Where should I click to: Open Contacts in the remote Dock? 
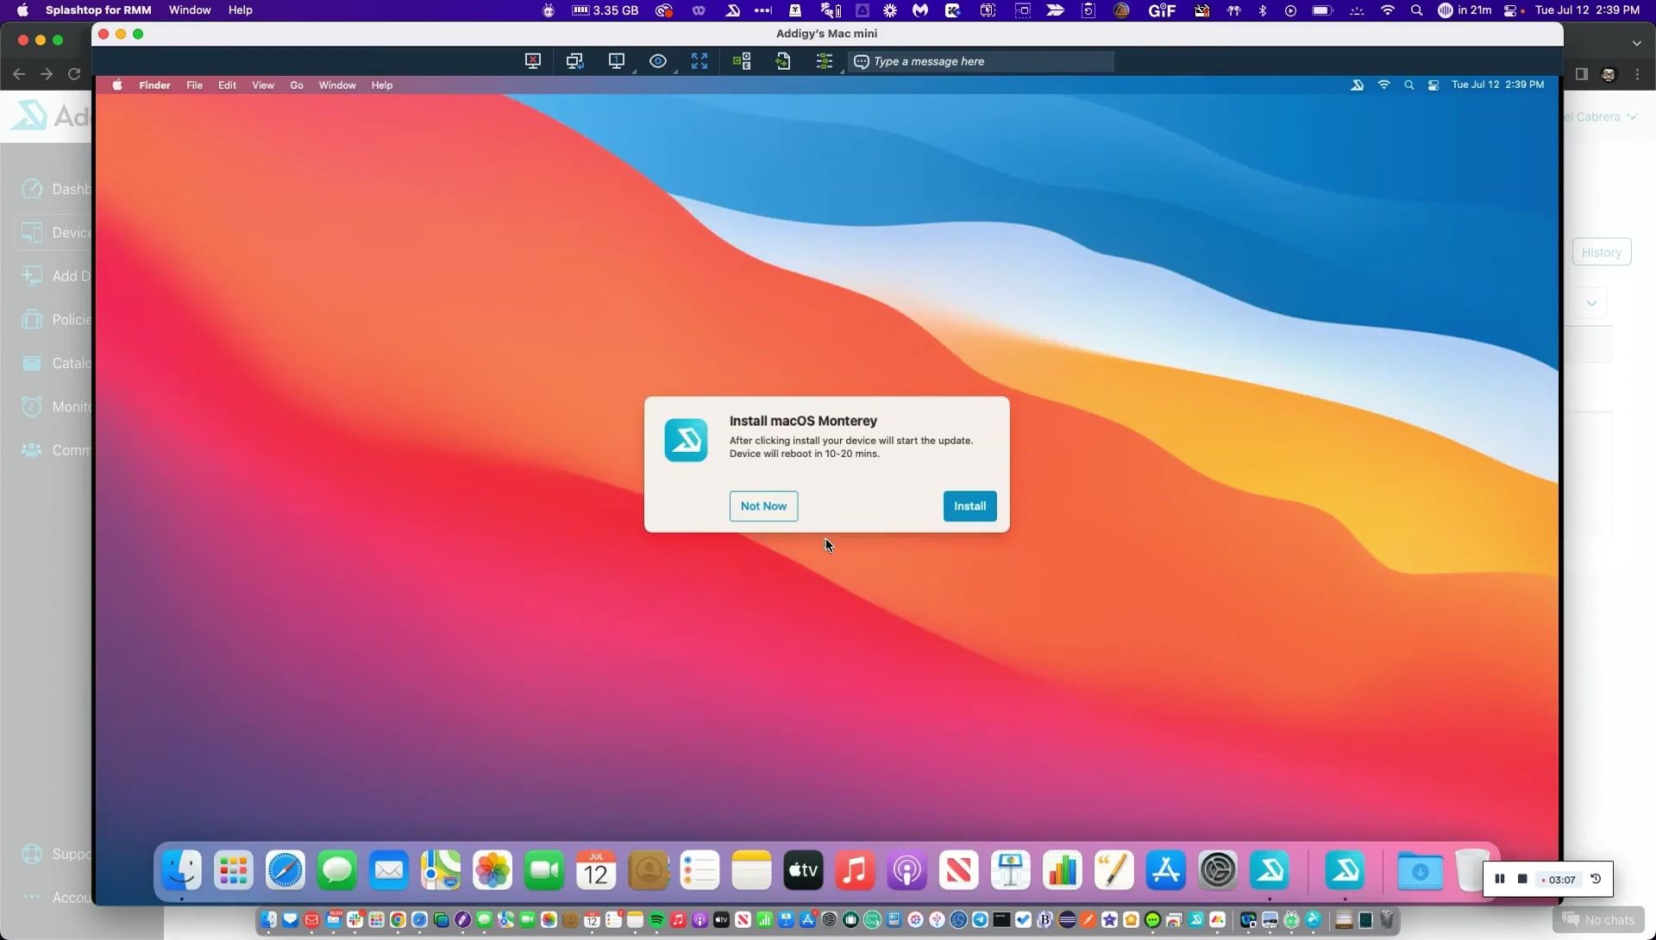click(649, 871)
